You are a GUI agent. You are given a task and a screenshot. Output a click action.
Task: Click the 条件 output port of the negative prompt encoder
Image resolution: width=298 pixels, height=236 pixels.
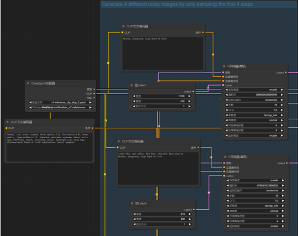pyautogui.click(x=93, y=128)
